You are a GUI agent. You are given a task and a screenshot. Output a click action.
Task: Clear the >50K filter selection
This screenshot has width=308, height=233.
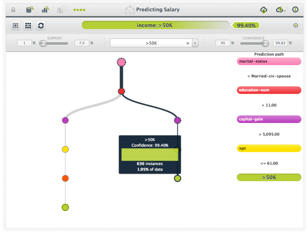[x=187, y=43]
